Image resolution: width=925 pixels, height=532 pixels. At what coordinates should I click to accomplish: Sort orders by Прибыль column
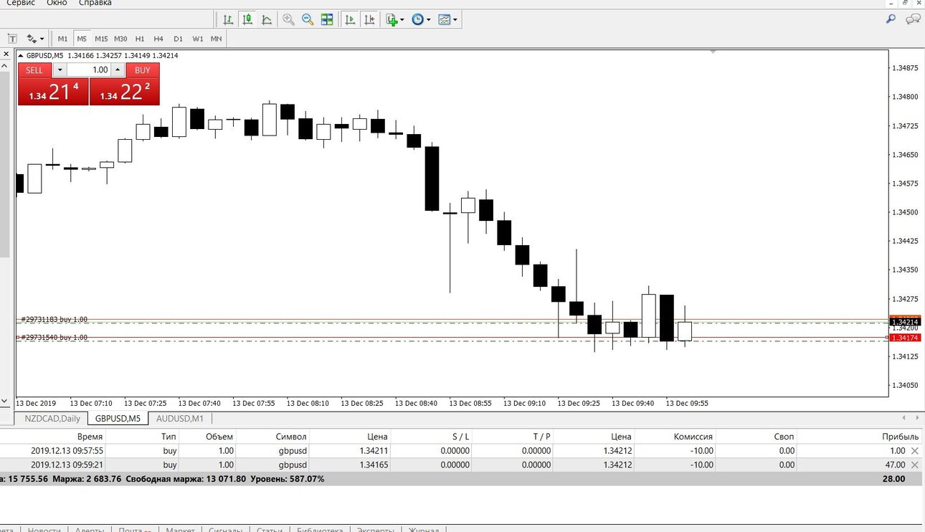901,436
